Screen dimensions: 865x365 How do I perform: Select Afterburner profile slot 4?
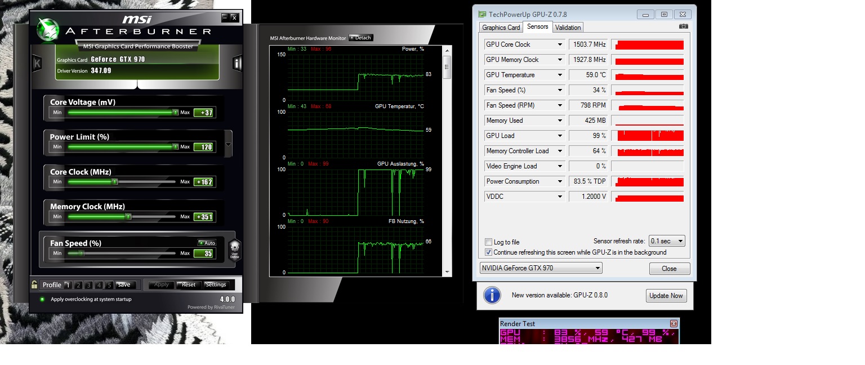[99, 285]
